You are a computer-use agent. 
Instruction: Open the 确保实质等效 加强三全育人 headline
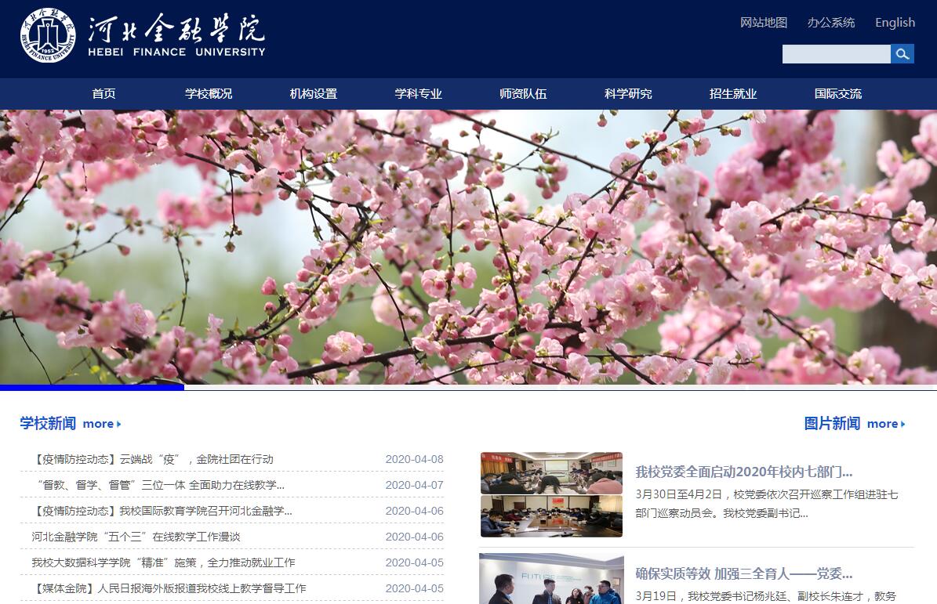click(743, 573)
